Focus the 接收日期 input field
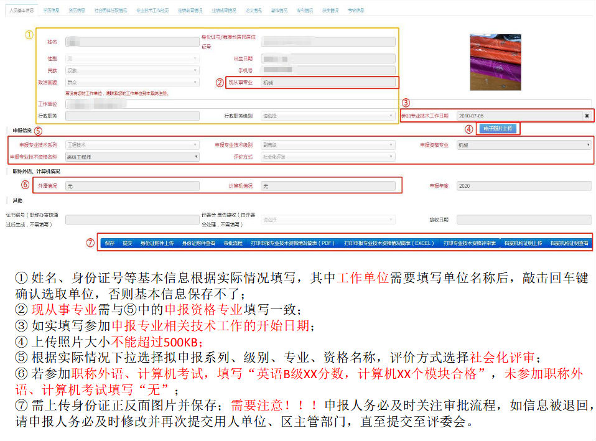596x441 pixels. point(524,220)
